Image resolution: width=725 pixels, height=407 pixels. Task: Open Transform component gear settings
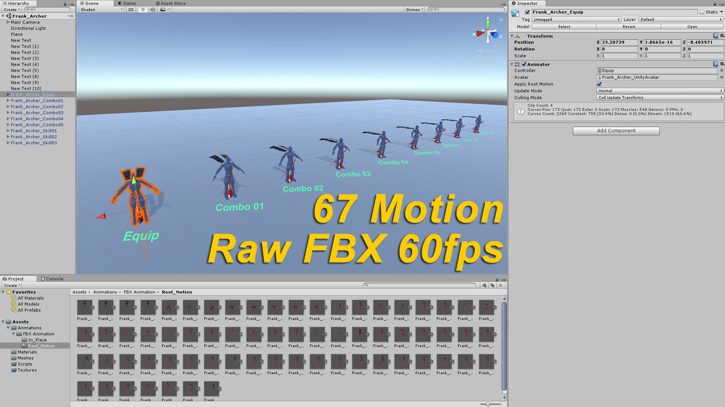(721, 36)
